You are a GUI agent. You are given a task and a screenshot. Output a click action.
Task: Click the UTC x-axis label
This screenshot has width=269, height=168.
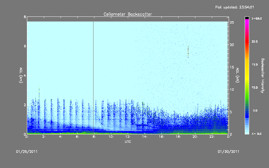[128, 141]
